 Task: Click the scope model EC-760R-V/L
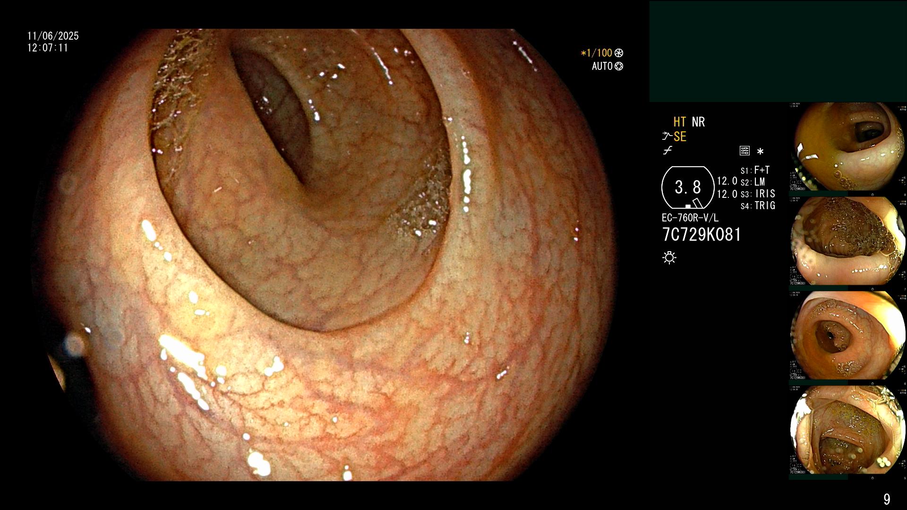tap(690, 218)
